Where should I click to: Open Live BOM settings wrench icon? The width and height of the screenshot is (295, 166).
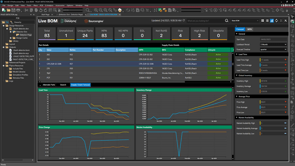pyautogui.click(x=285, y=21)
